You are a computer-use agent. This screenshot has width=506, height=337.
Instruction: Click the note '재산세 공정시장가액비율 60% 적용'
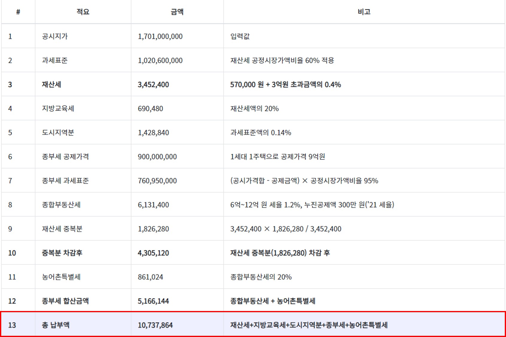(x=282, y=60)
